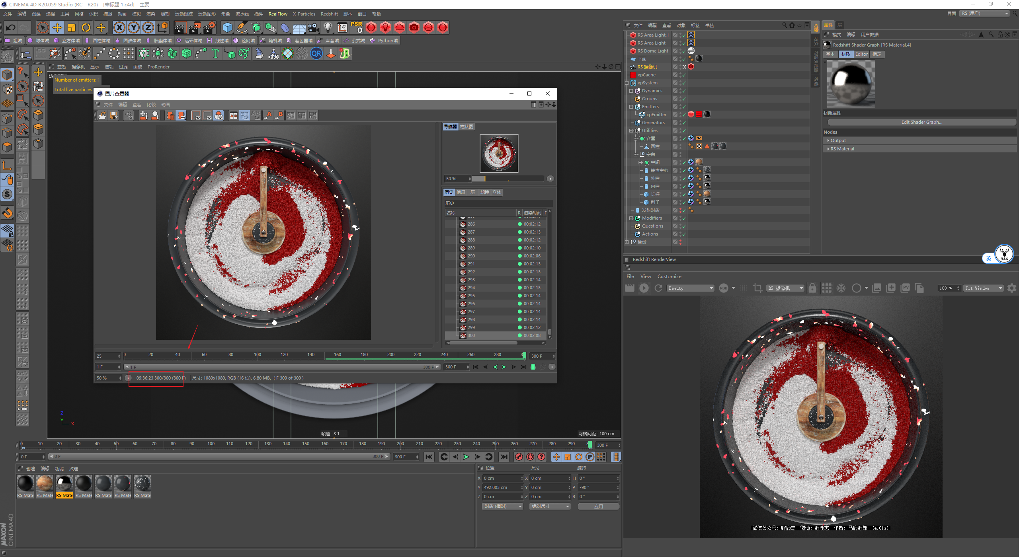The image size is (1019, 557).
Task: Toggle enable checkmark of xpSystem object
Action: coord(684,83)
